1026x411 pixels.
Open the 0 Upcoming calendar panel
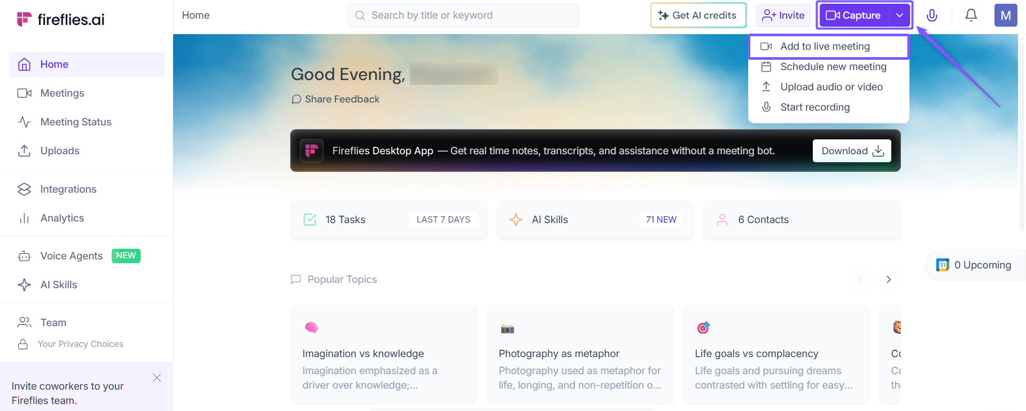[x=974, y=265]
